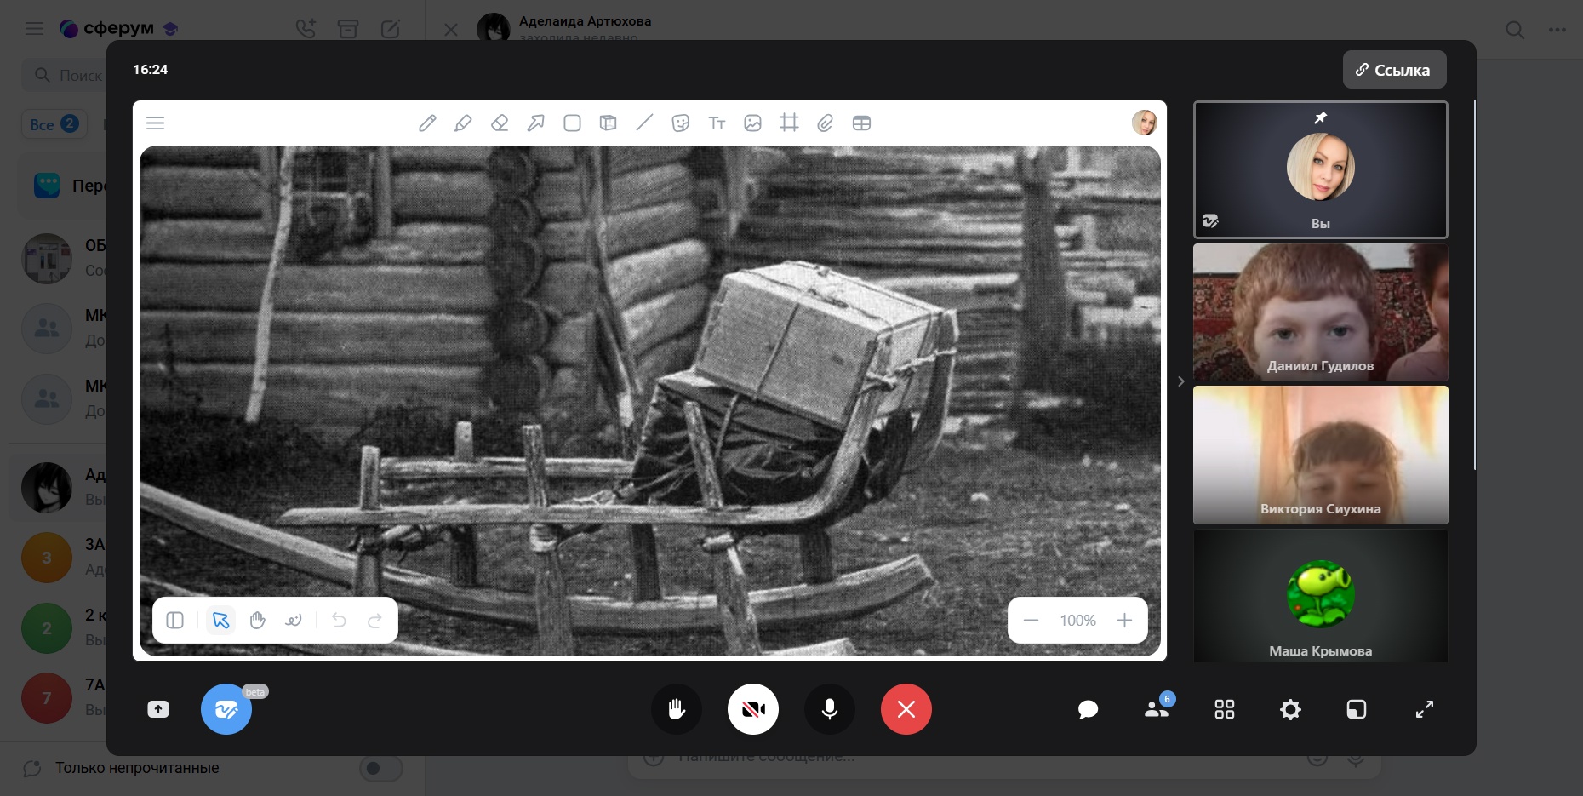This screenshot has height=796, width=1583.
Task: Search within the chat
Action: 1515,30
